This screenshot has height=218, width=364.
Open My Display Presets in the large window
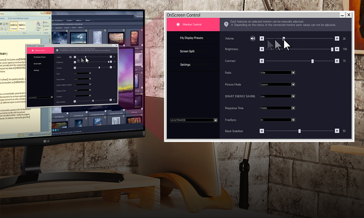click(193, 38)
